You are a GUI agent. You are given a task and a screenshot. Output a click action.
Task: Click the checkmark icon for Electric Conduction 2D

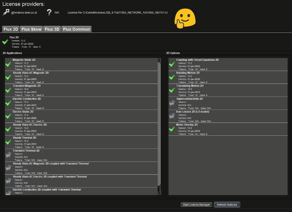[8, 103]
